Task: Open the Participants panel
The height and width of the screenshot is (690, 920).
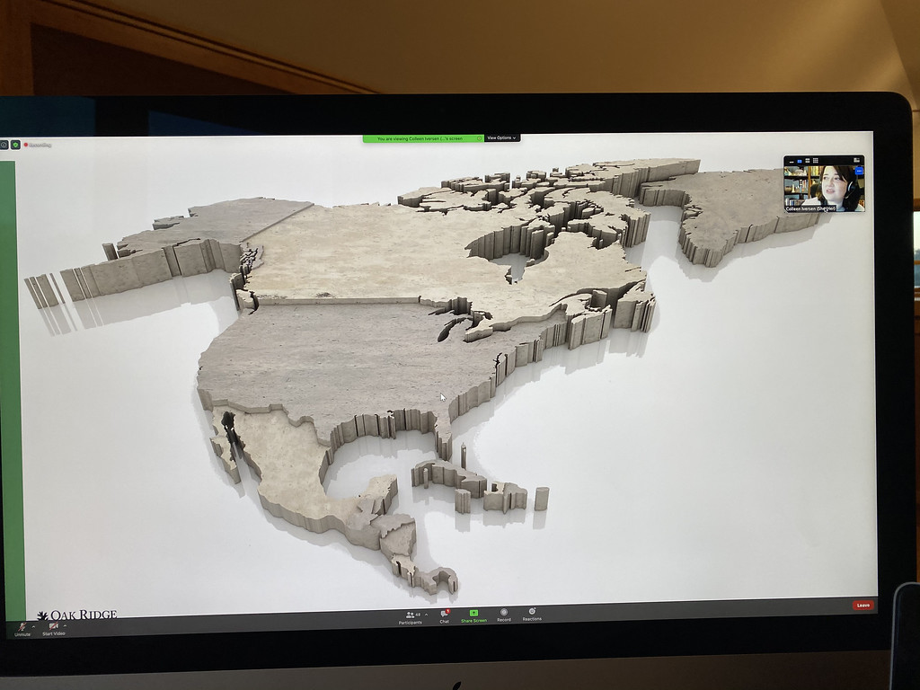Action: (410, 617)
